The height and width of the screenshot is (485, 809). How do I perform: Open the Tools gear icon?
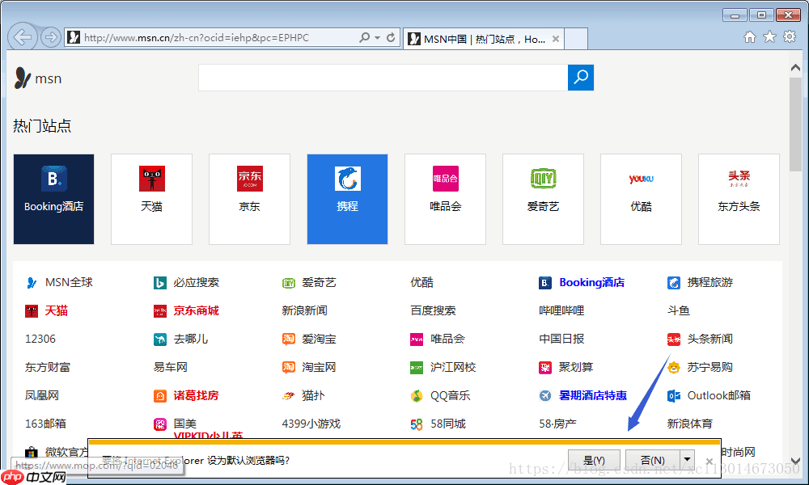click(790, 37)
